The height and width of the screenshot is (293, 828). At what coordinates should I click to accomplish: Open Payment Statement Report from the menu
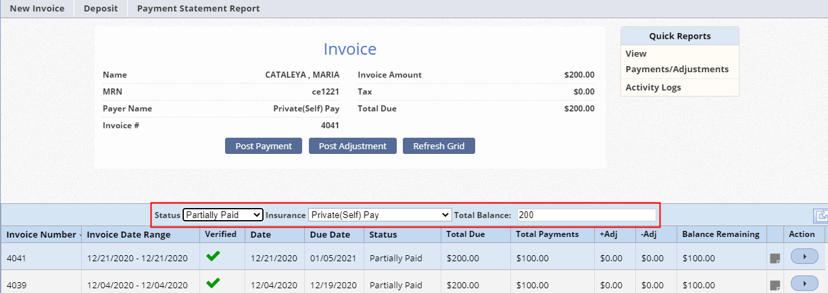click(x=198, y=9)
